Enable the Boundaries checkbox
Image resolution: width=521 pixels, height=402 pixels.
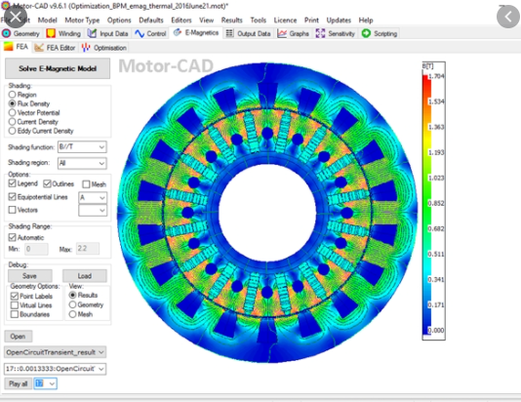[x=15, y=314]
